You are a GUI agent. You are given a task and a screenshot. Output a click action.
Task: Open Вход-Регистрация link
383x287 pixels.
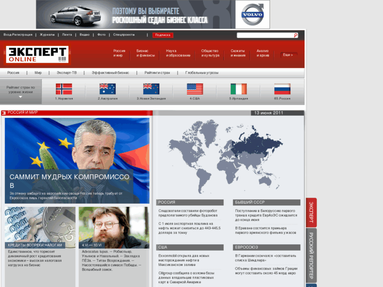point(18,35)
